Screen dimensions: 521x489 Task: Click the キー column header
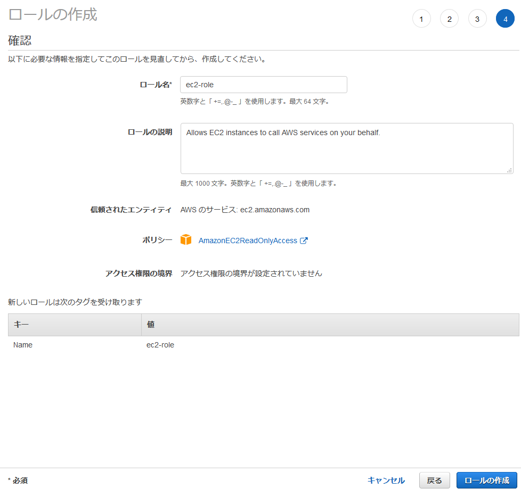(75, 325)
